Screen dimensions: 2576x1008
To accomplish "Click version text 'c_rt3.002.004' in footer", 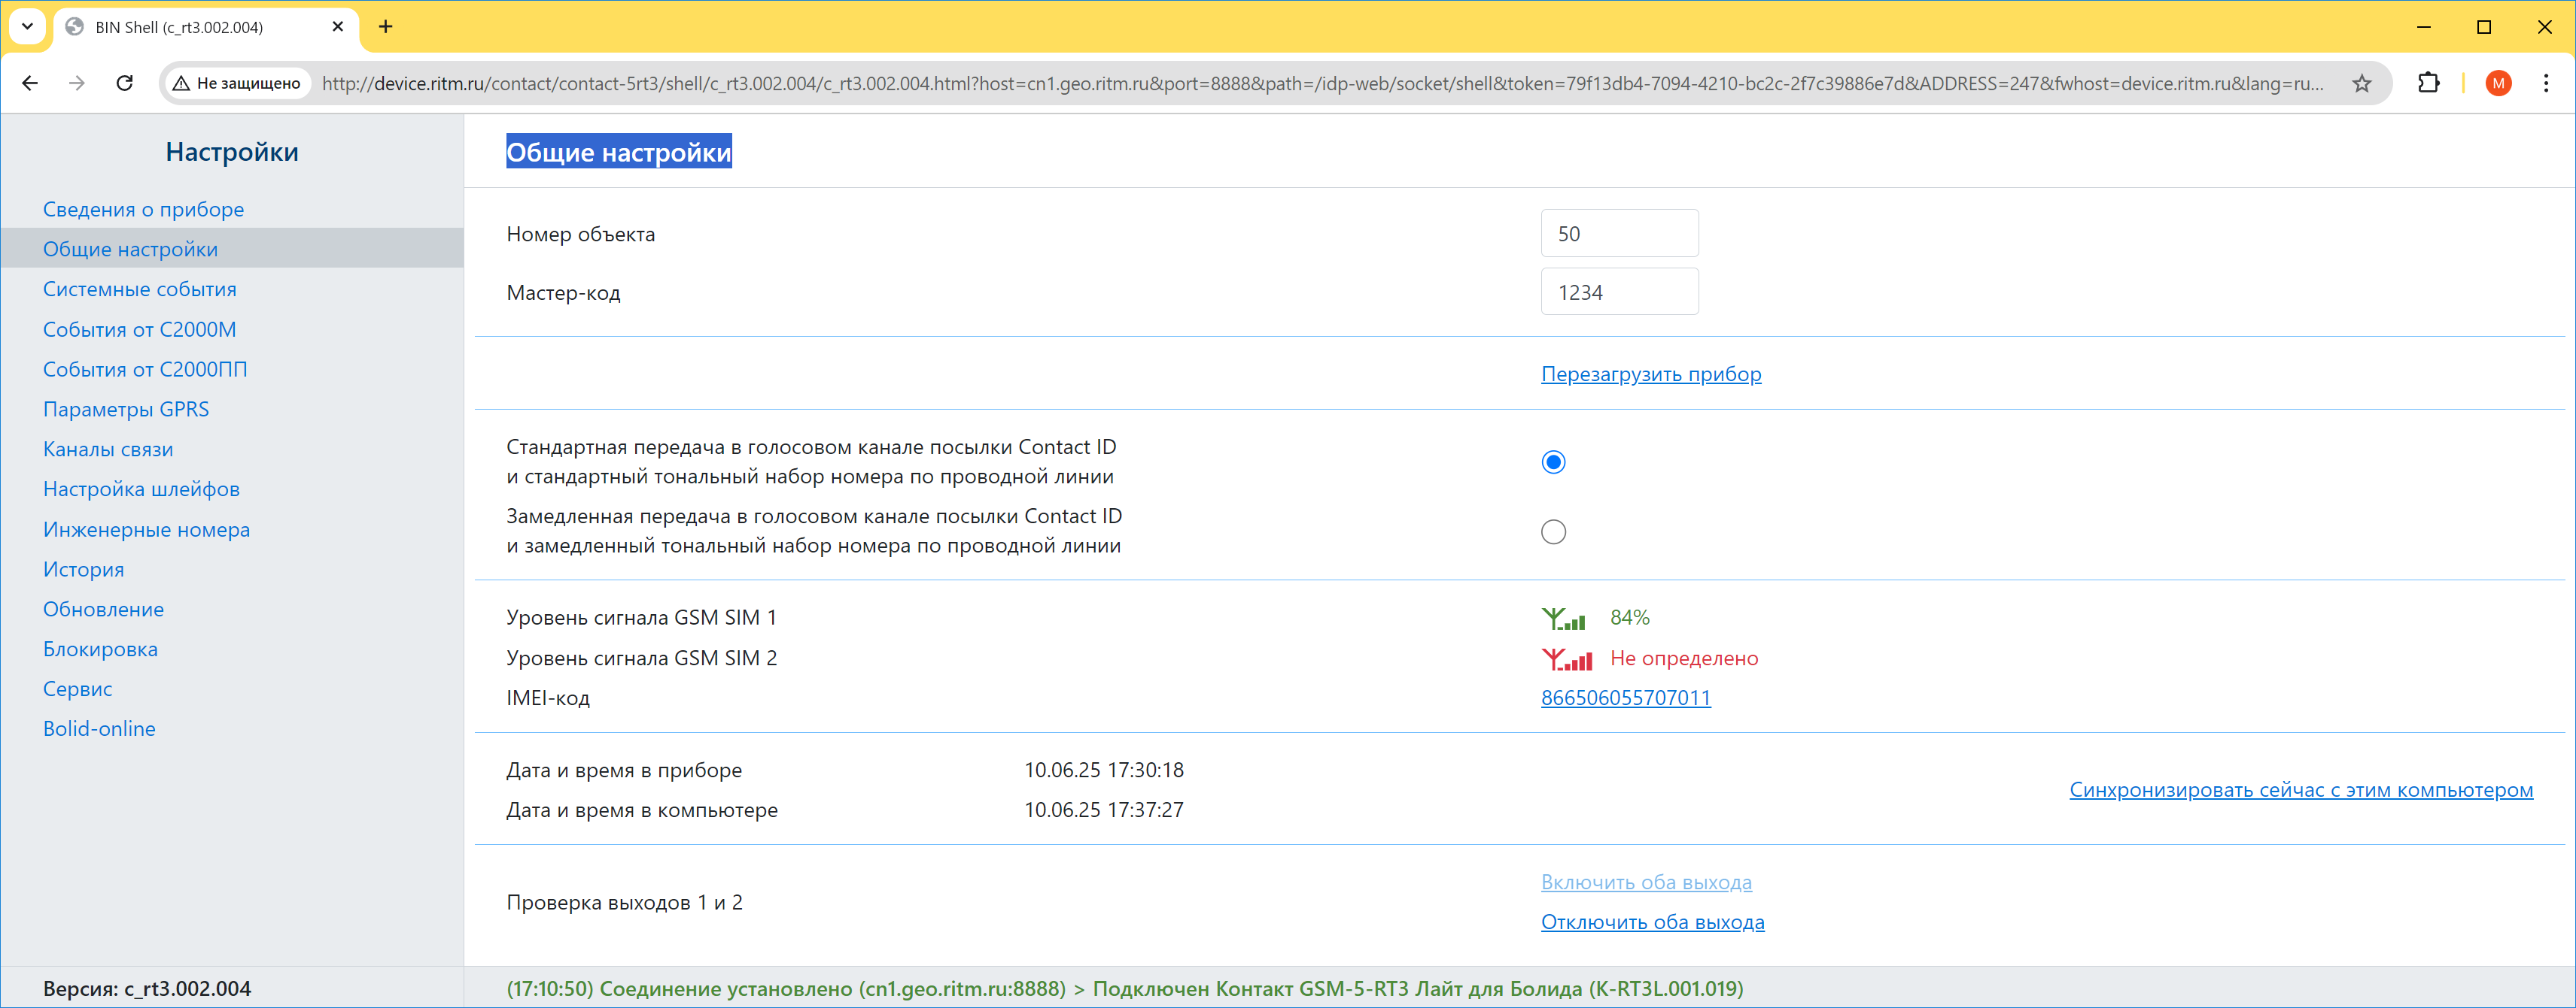I will tap(187, 988).
